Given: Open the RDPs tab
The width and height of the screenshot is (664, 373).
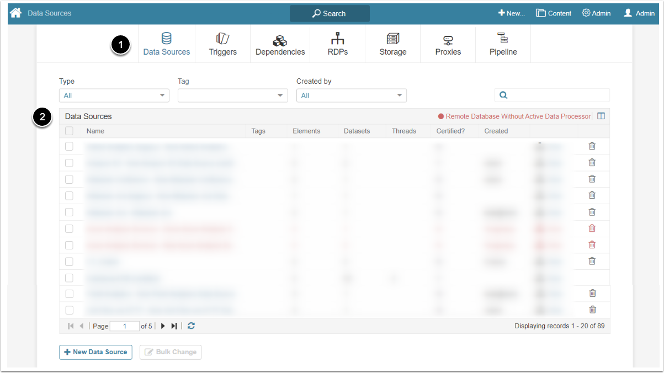Looking at the screenshot, I should coord(338,44).
